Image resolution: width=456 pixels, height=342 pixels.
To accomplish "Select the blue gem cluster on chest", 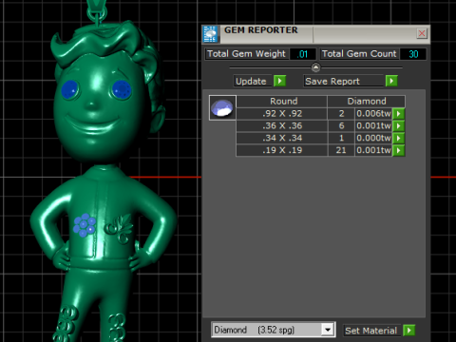I will 85,225.
